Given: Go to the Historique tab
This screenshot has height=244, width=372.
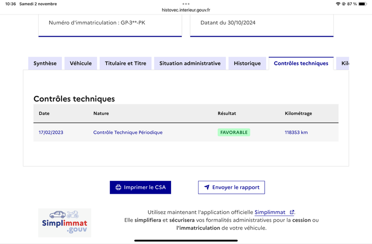Looking at the screenshot, I should [x=247, y=63].
